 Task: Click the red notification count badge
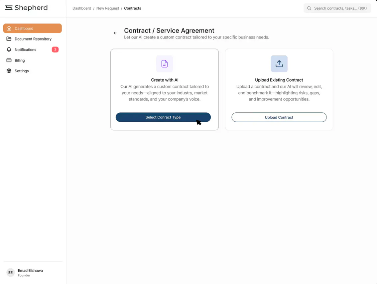[55, 50]
